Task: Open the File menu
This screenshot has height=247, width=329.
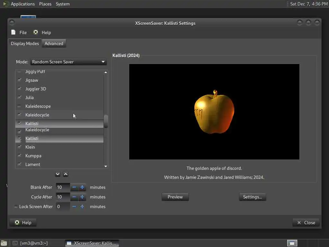Action: pos(19,32)
